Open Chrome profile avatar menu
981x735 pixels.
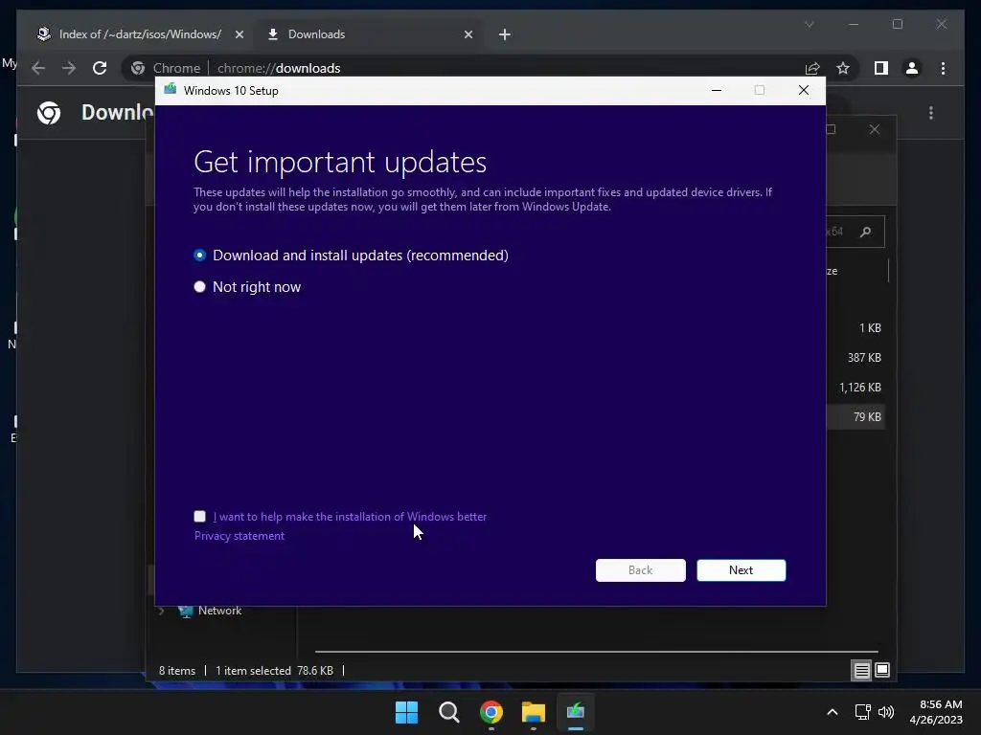[912, 68]
